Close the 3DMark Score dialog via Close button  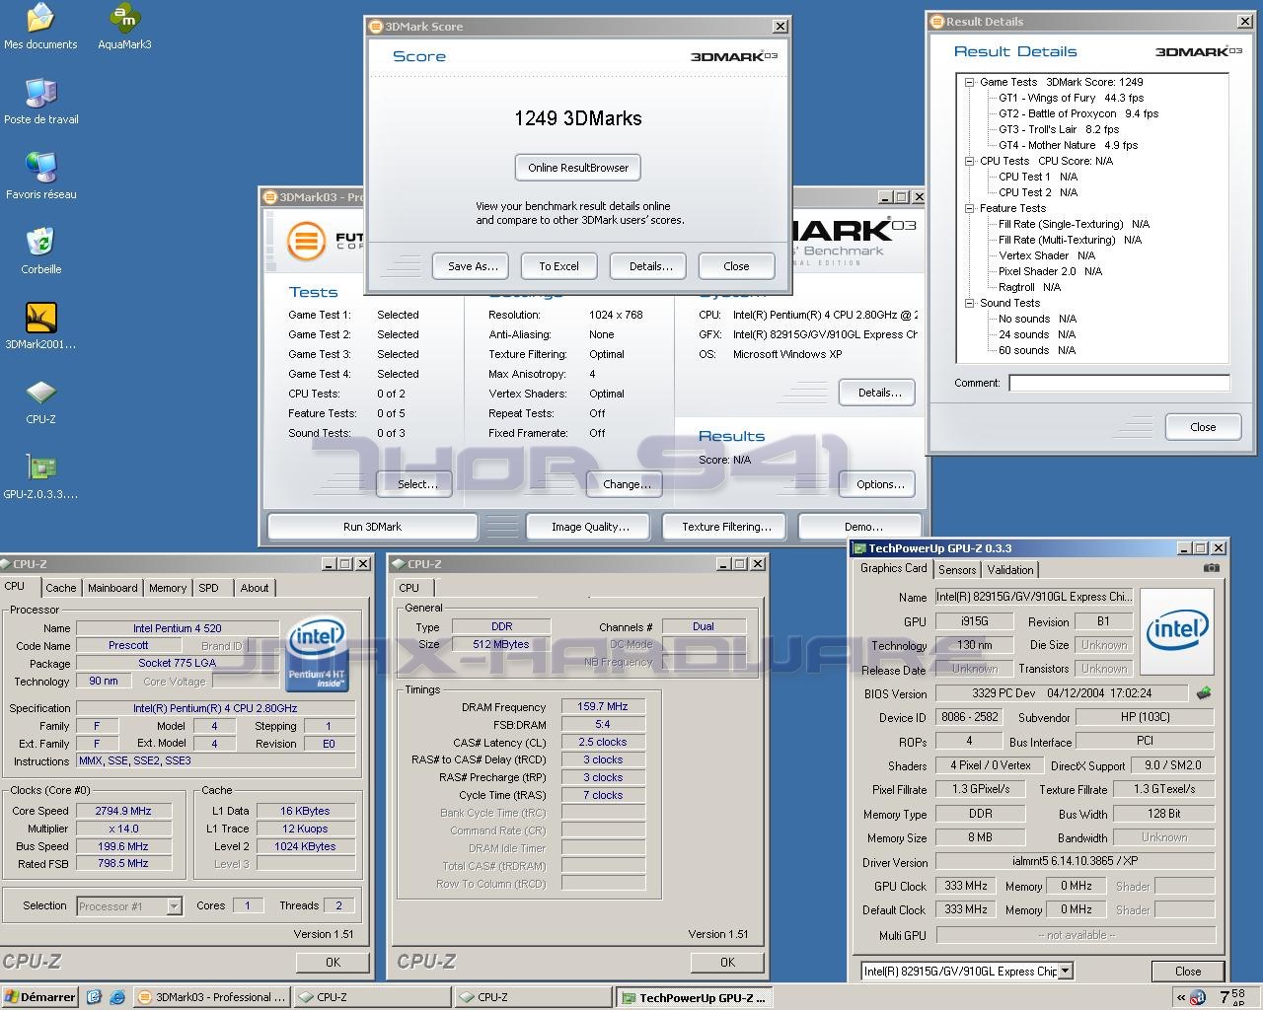pyautogui.click(x=736, y=266)
